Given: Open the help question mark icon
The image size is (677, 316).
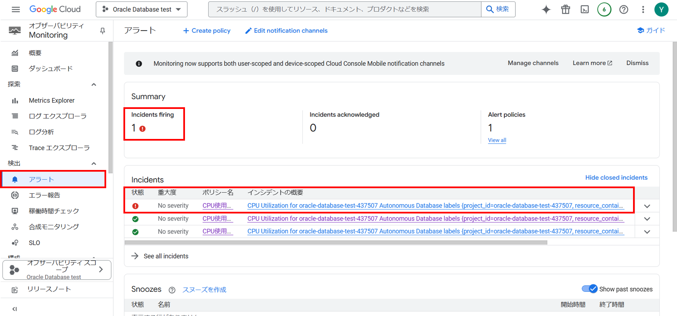Looking at the screenshot, I should click(624, 9).
